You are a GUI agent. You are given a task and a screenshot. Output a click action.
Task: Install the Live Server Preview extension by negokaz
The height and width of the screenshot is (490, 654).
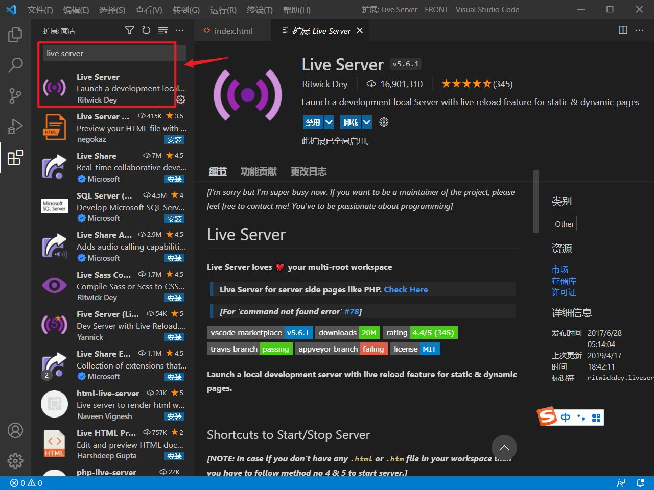(x=174, y=140)
